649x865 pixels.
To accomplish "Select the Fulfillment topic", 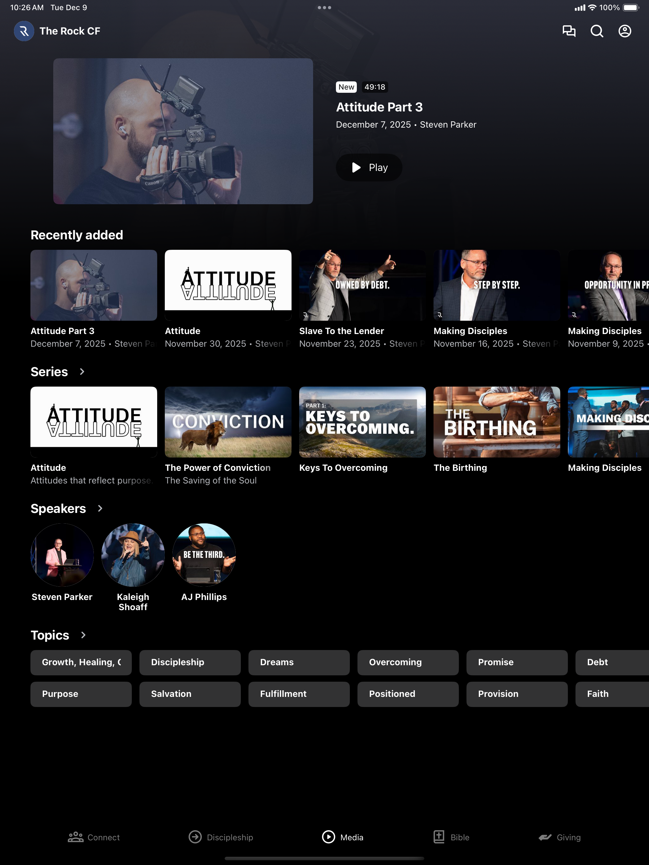I will [x=299, y=694].
